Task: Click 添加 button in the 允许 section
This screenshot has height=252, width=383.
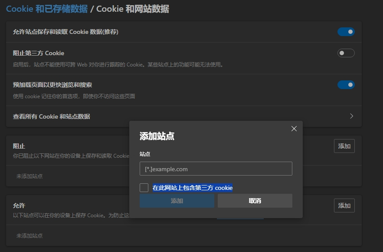Action: [344, 206]
